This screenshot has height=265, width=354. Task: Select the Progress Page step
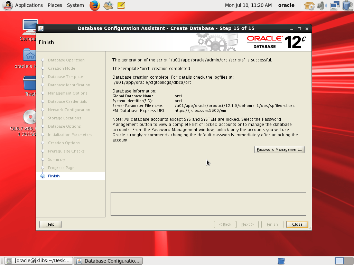[61, 168]
